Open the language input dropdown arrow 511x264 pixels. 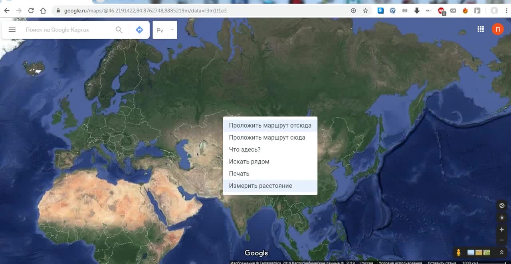pyautogui.click(x=172, y=30)
